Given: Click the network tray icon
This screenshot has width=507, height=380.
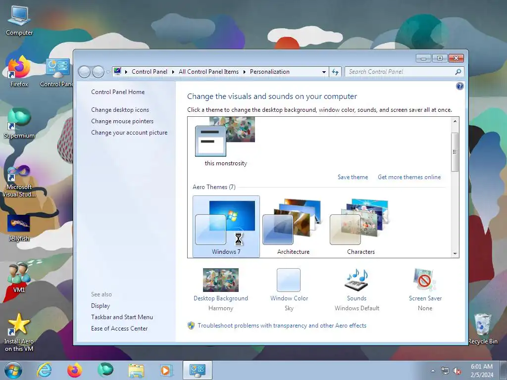Looking at the screenshot, I should point(445,371).
